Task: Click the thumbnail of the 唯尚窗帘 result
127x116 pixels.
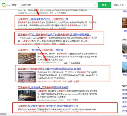Action: click(27, 96)
